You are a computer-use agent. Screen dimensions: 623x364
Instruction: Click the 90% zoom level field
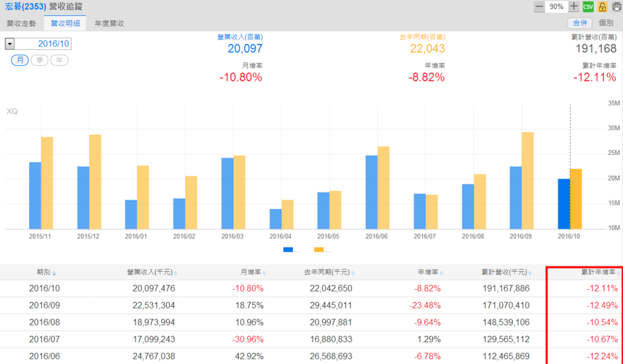[x=556, y=7]
